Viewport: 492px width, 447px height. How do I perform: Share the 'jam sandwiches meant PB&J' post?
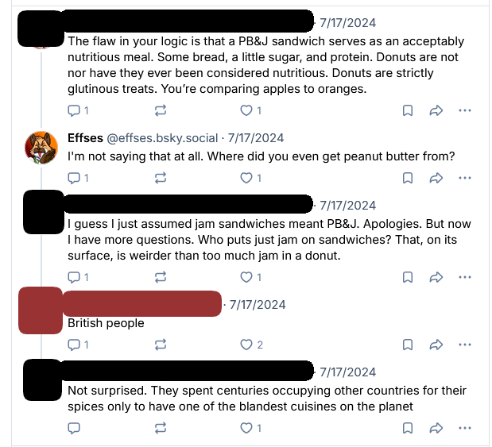click(x=436, y=277)
